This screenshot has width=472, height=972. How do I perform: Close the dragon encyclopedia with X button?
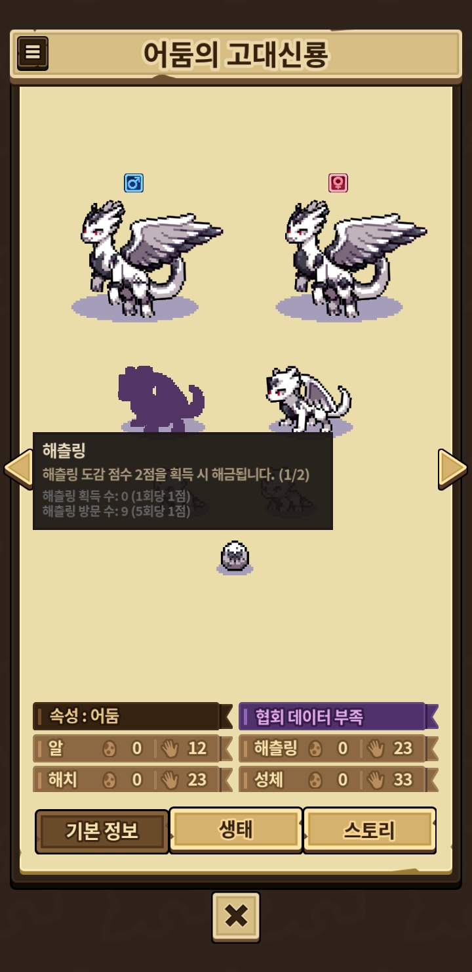tap(236, 916)
